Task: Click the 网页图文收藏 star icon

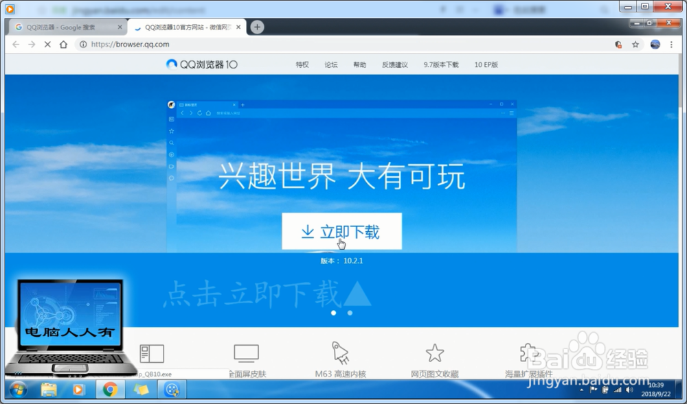Action: [435, 353]
